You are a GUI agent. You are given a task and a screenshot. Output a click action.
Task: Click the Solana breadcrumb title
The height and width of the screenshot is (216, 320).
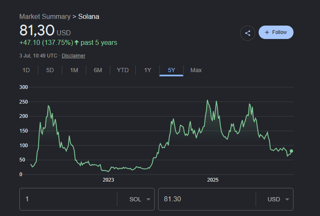89,16
